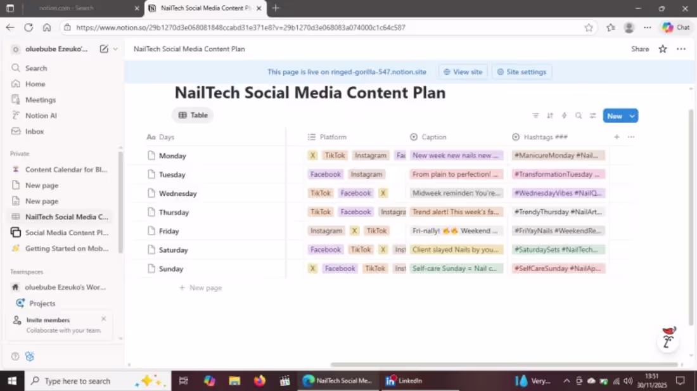This screenshot has width=697, height=391.
Task: Click Monday's TikTok platform tag
Action: tap(335, 155)
